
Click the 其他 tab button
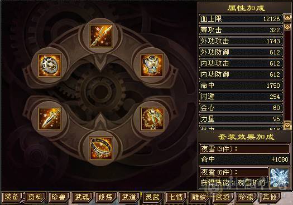pos(270,197)
